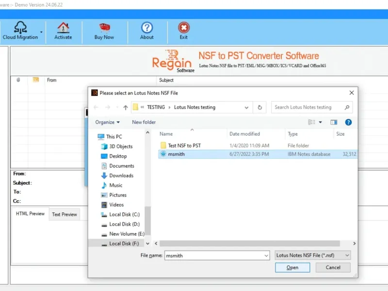
Task: Click the File name input field
Action: [214, 256]
